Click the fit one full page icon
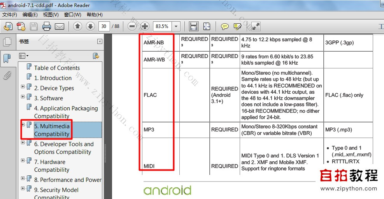This screenshot has width=384, height=199. click(207, 26)
